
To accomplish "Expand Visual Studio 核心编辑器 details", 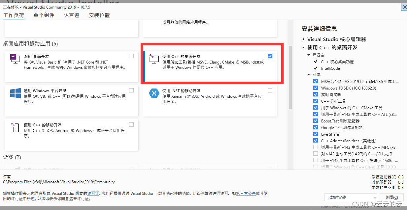I will click(x=303, y=39).
